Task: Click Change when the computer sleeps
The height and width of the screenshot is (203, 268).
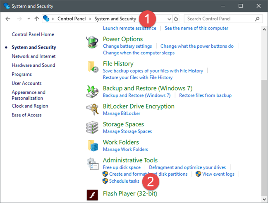Action: [x=139, y=53]
